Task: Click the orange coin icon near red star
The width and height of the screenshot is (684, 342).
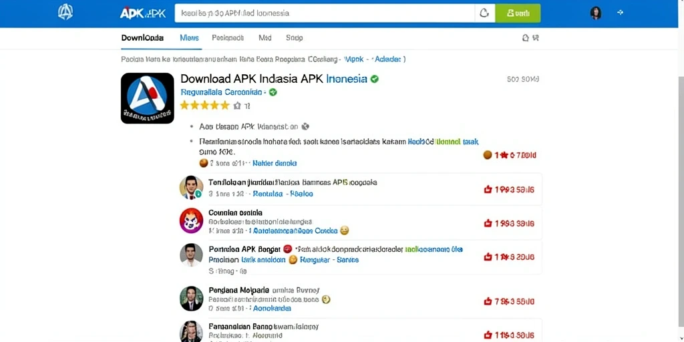Action: (x=487, y=155)
